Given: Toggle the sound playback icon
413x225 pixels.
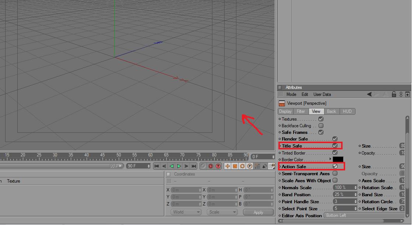Looking at the screenshot, I should pos(264,166).
